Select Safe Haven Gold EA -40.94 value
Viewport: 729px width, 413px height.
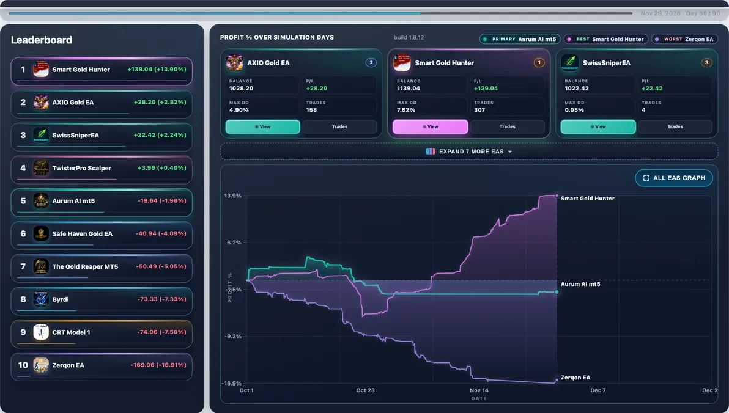point(161,233)
